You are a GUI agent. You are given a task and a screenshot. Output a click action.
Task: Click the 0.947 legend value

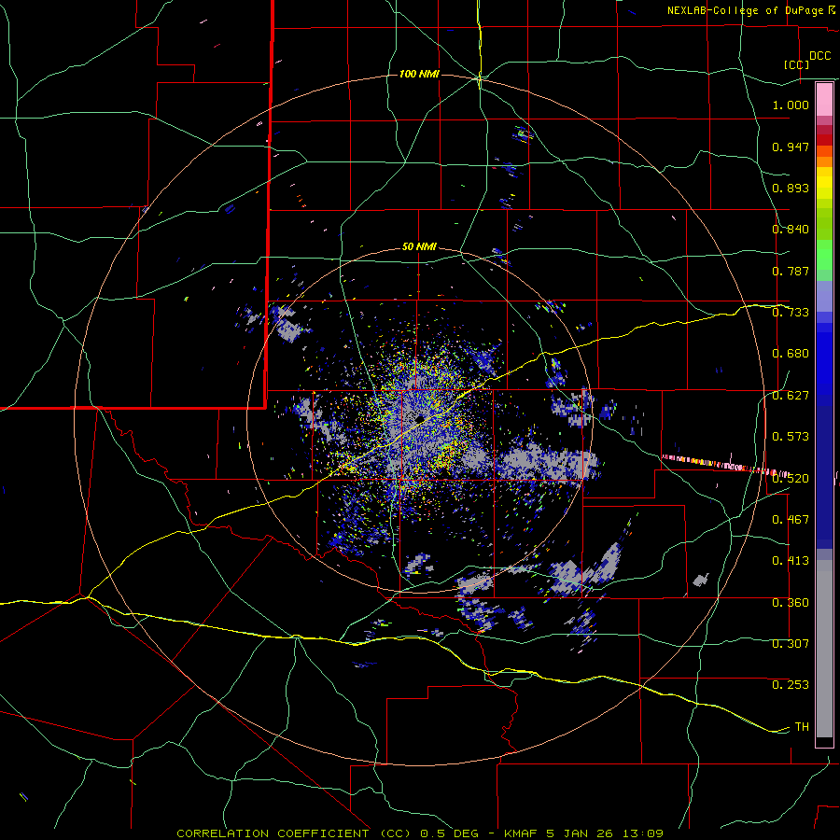tap(791, 147)
